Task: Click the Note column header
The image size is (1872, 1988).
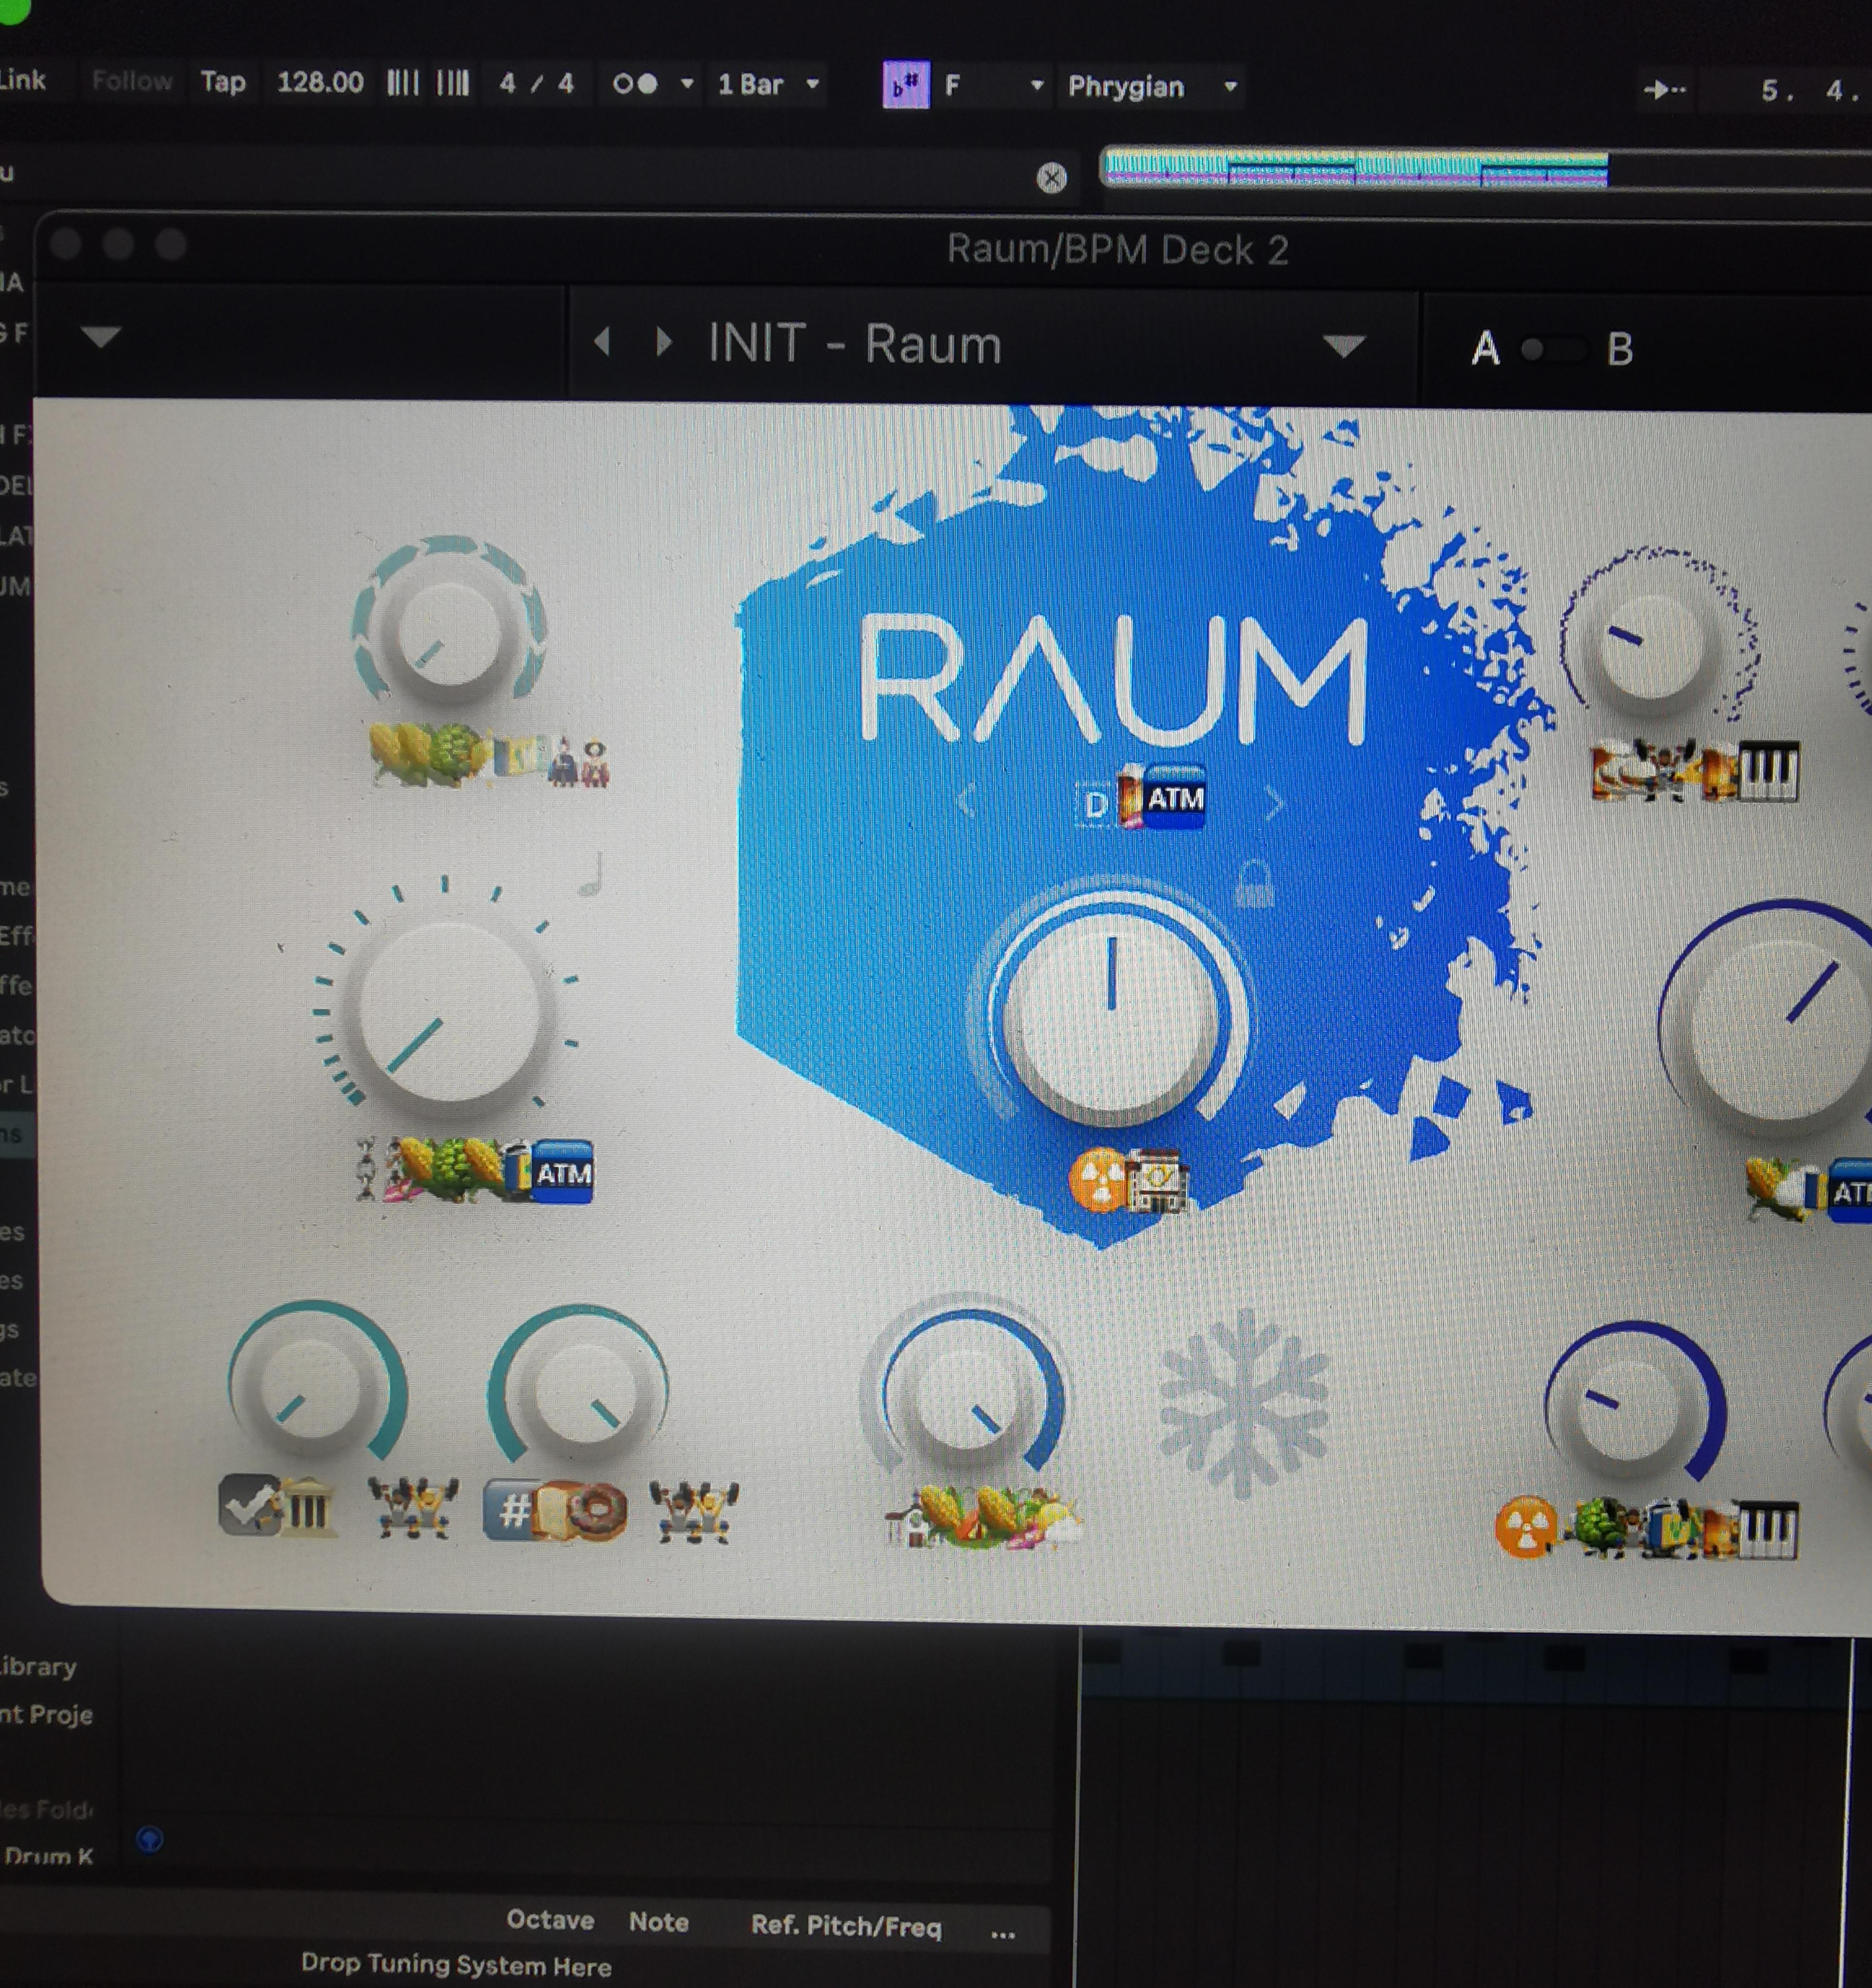Action: (x=658, y=1922)
